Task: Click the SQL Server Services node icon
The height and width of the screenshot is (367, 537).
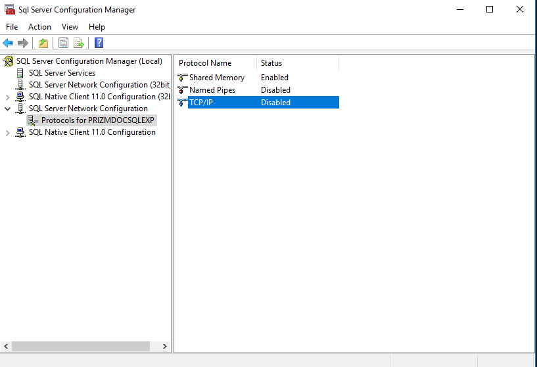Action: click(20, 73)
